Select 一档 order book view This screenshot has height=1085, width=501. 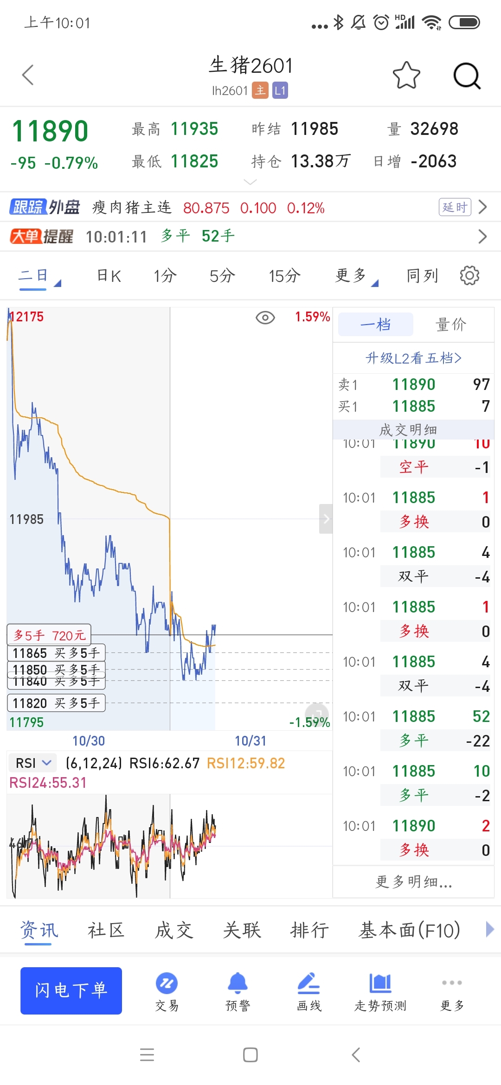[x=375, y=325]
